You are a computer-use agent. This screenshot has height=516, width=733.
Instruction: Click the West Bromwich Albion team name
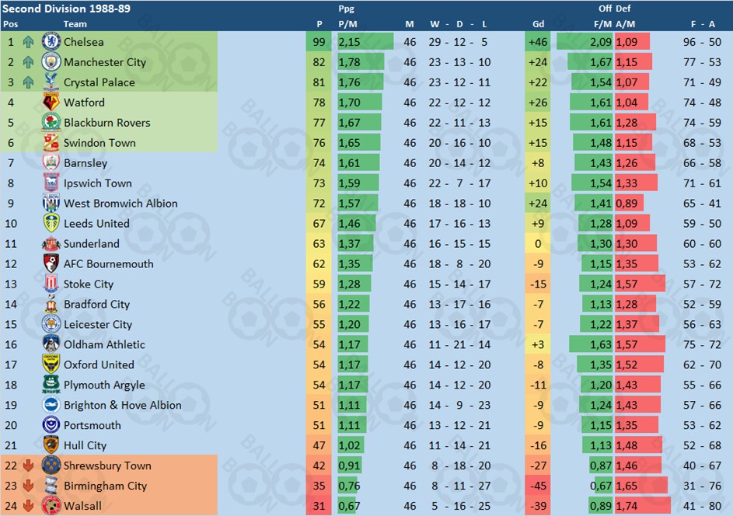pyautogui.click(x=120, y=204)
